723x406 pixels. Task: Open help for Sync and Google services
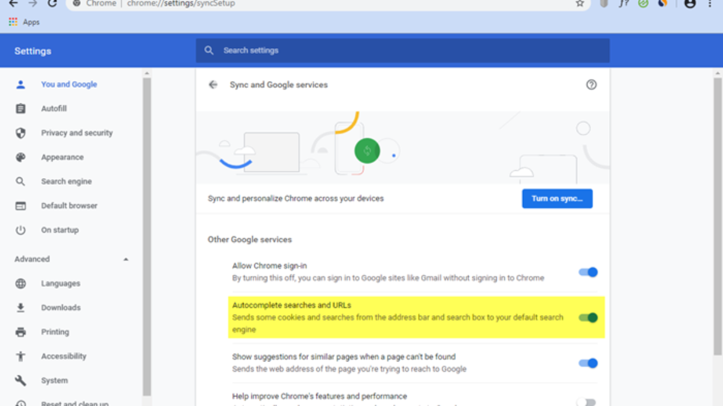pyautogui.click(x=591, y=85)
